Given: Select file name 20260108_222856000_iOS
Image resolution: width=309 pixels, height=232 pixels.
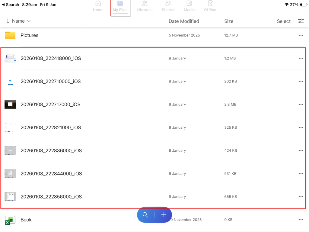Looking at the screenshot, I should pyautogui.click(x=51, y=197).
